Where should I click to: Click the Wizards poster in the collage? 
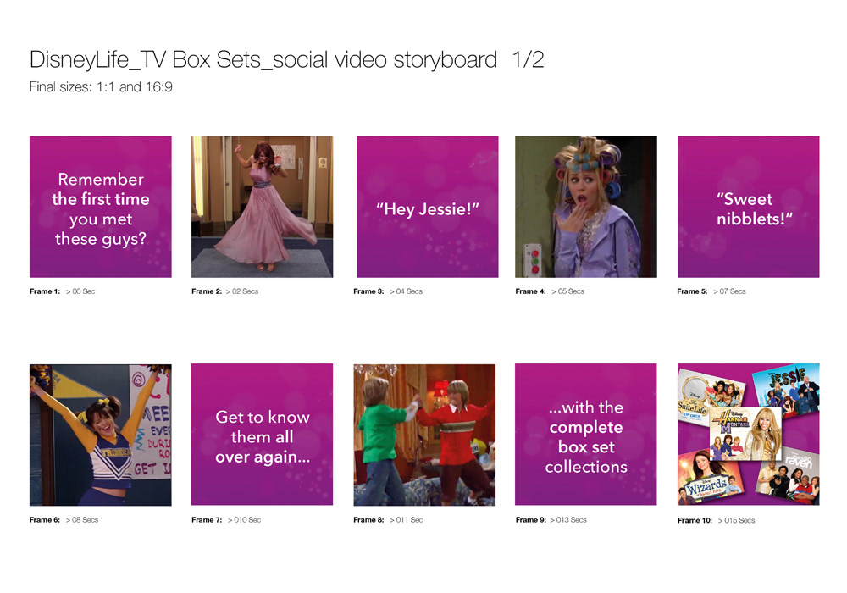(711, 478)
